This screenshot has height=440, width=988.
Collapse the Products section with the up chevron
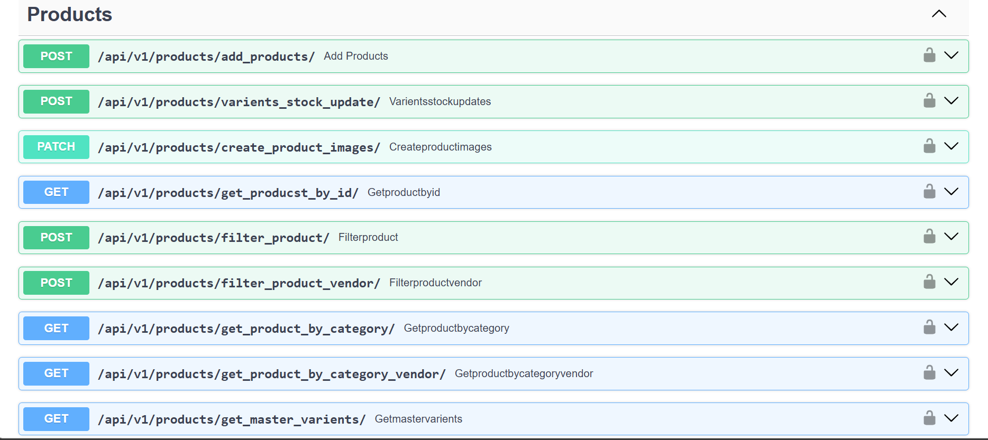click(x=939, y=14)
